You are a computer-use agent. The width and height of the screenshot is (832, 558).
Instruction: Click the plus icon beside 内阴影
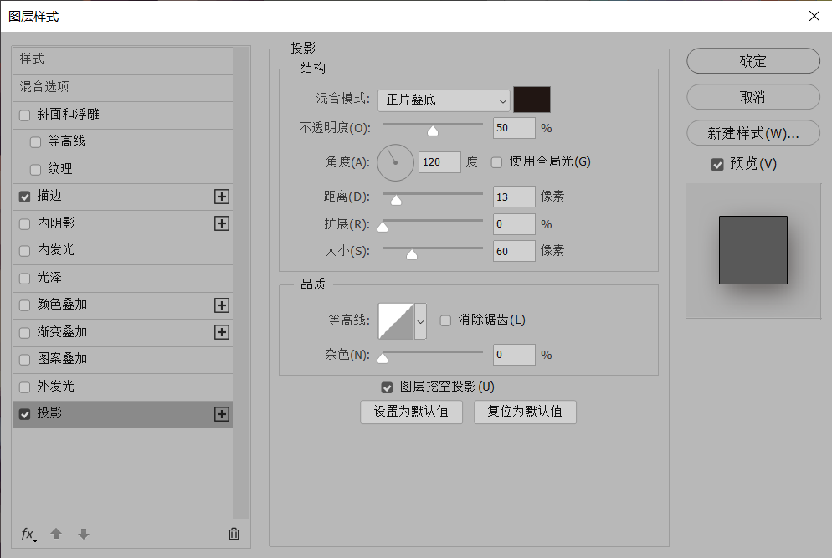tap(221, 223)
